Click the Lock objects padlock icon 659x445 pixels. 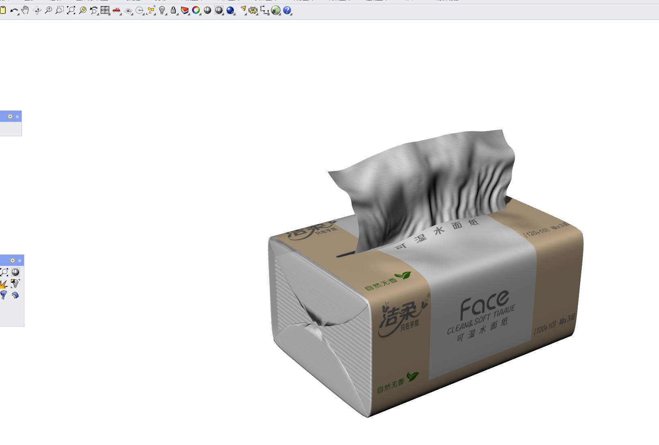(x=173, y=10)
